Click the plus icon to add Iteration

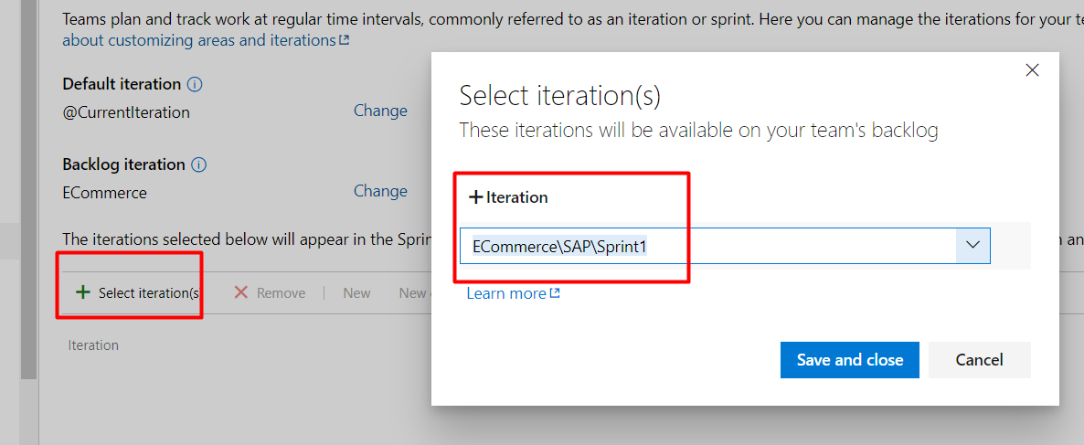click(475, 197)
